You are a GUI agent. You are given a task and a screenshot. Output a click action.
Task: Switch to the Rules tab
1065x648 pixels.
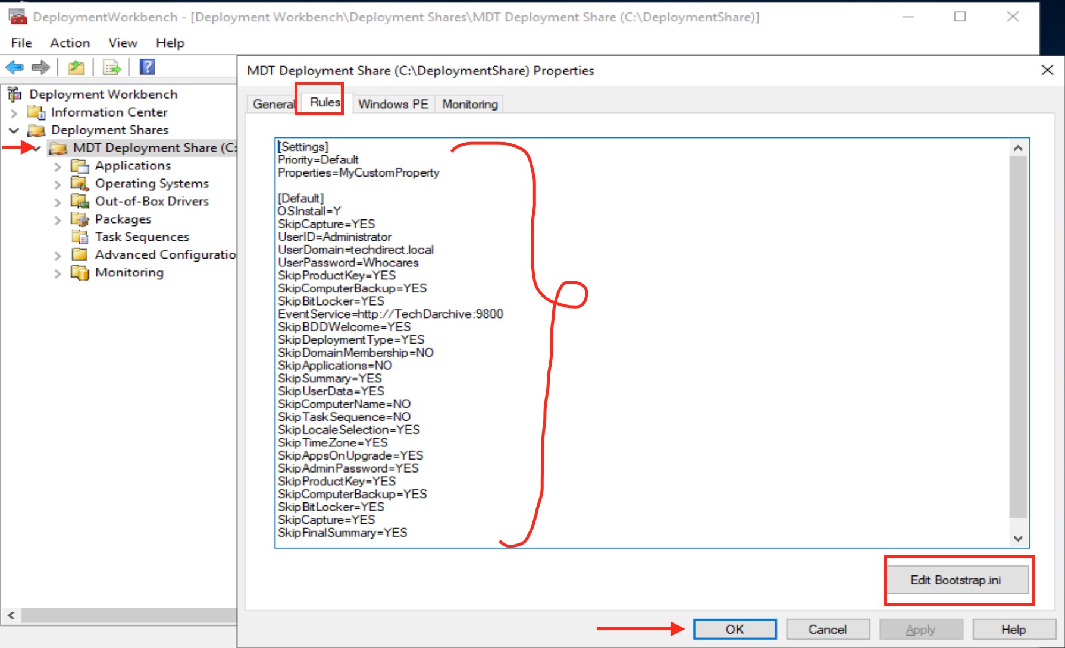325,102
